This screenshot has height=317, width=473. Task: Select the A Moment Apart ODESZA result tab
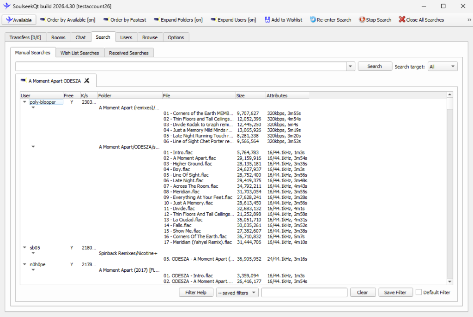55,81
